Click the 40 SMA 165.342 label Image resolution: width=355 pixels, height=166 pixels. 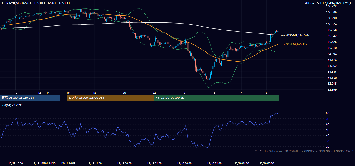294,44
